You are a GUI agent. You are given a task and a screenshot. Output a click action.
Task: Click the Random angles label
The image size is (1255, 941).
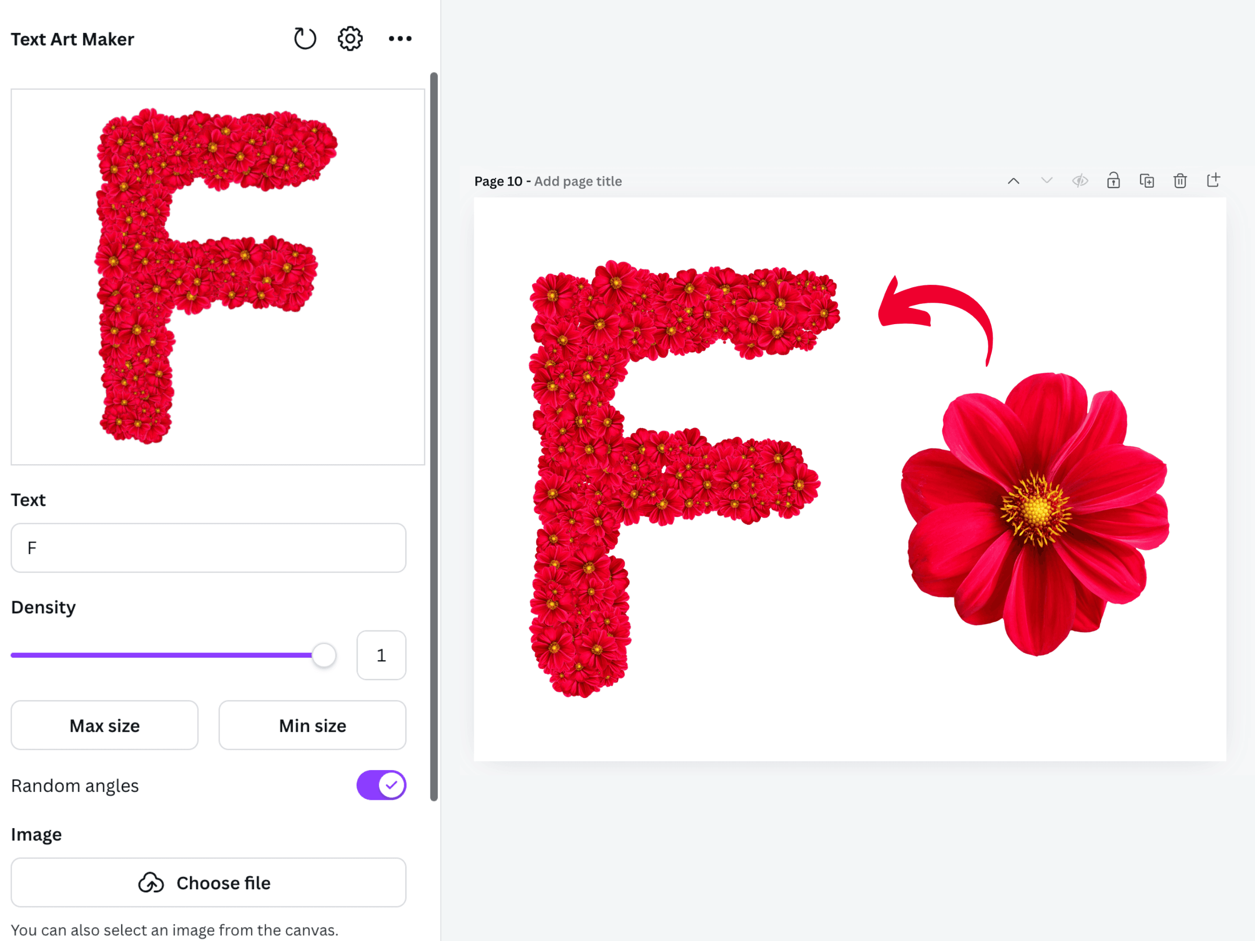click(x=75, y=786)
